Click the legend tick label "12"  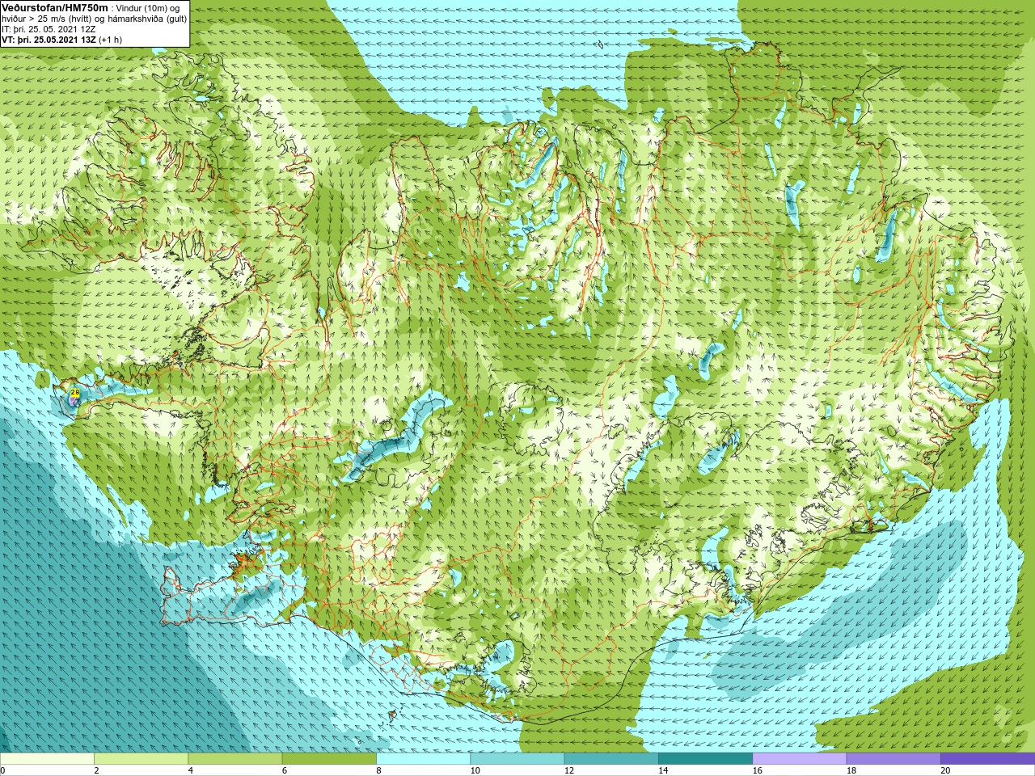pos(569,770)
